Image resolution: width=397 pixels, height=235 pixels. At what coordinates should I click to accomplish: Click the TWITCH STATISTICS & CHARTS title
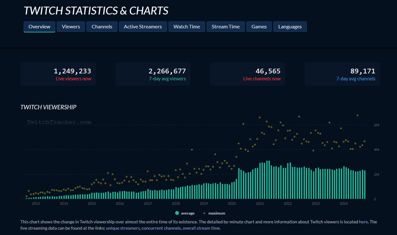[96, 11]
